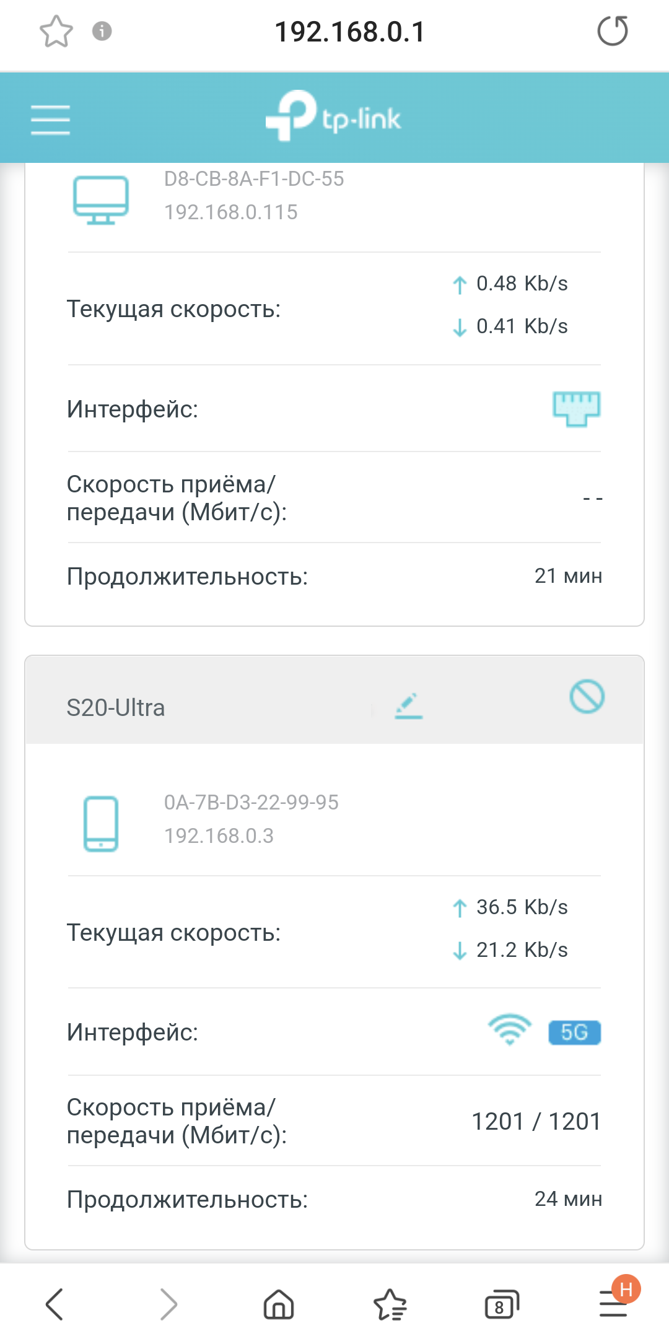Tap the 192.168.0.1 address bar
This screenshot has height=1344, width=669.
pyautogui.click(x=350, y=32)
